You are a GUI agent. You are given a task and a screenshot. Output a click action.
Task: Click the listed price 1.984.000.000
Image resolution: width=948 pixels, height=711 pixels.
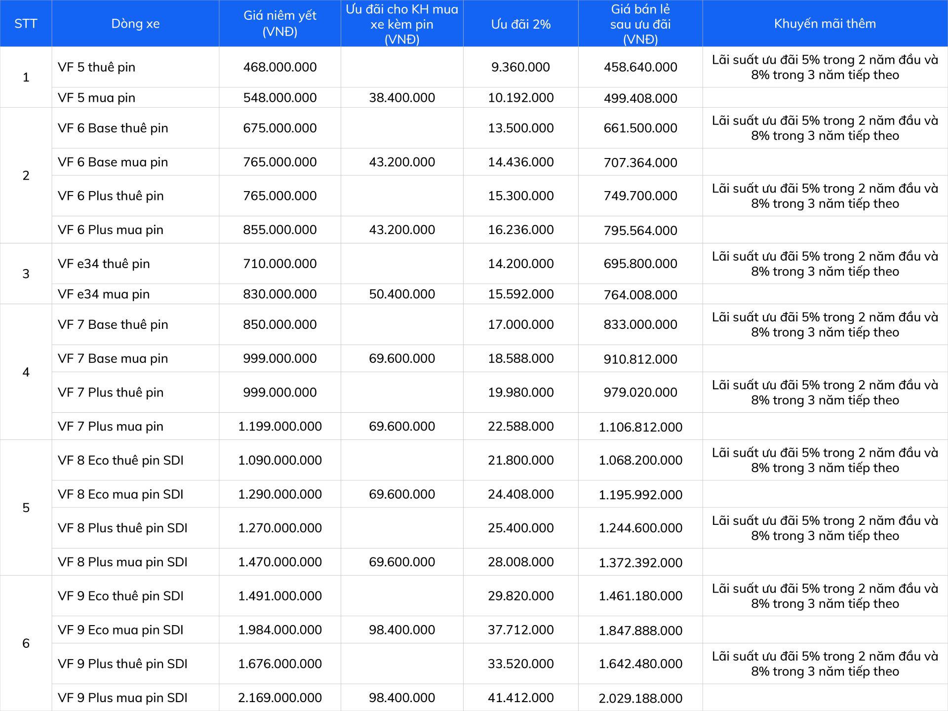tap(279, 630)
